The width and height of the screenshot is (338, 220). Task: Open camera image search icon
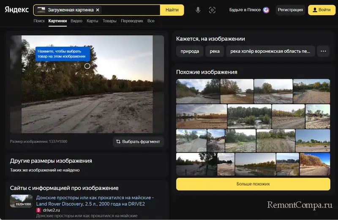click(212, 10)
